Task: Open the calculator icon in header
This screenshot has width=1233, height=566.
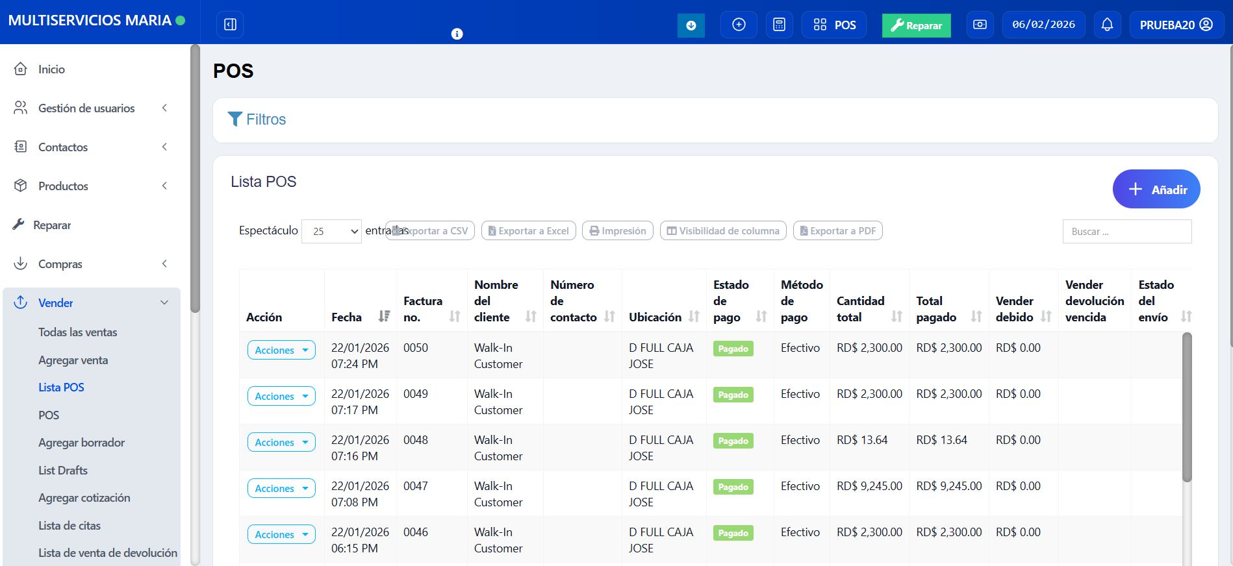Action: [x=779, y=25]
